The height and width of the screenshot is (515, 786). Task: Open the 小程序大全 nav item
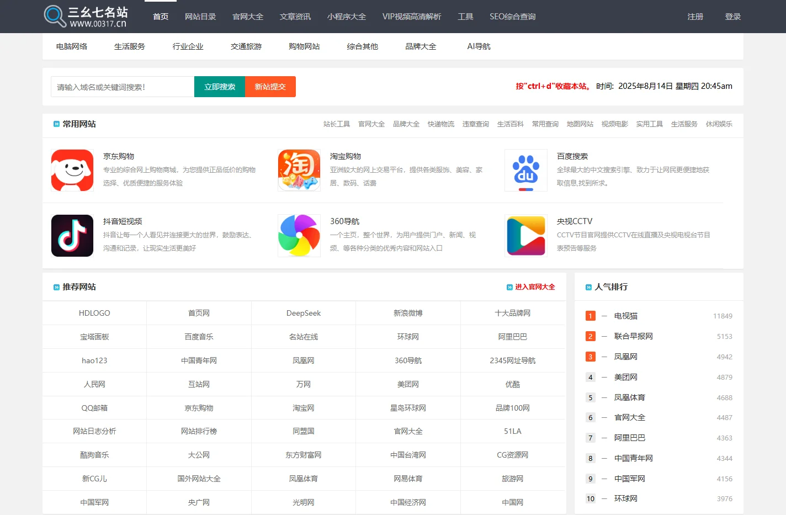pos(347,17)
